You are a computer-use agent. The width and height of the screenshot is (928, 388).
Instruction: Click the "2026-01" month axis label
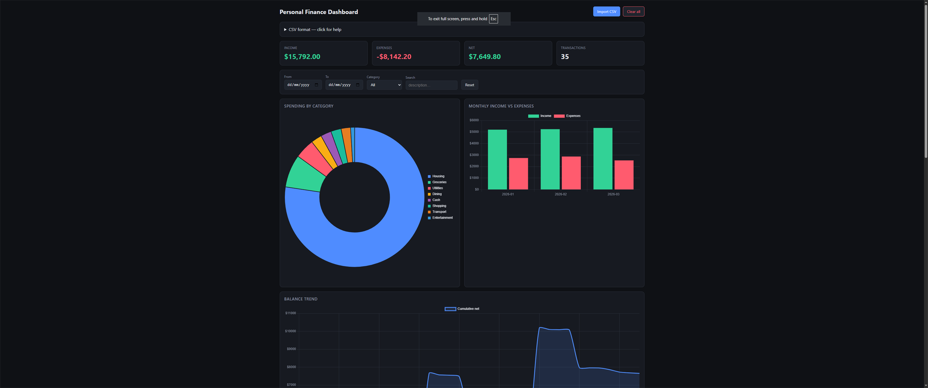pos(508,194)
